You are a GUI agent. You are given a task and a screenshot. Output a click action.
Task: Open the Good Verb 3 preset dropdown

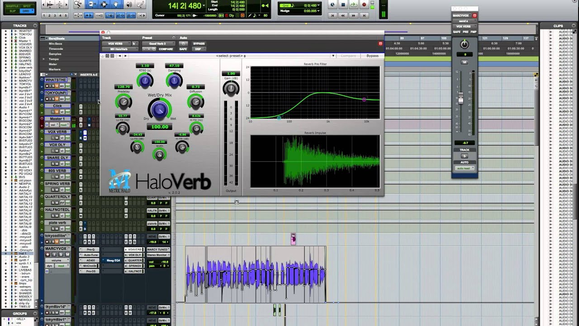pos(157,44)
